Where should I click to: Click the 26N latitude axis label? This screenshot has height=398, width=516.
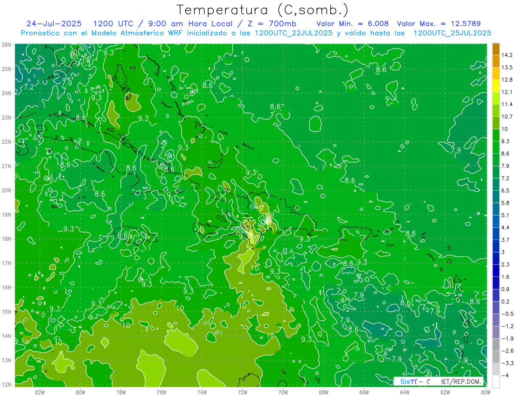pyautogui.click(x=6, y=45)
